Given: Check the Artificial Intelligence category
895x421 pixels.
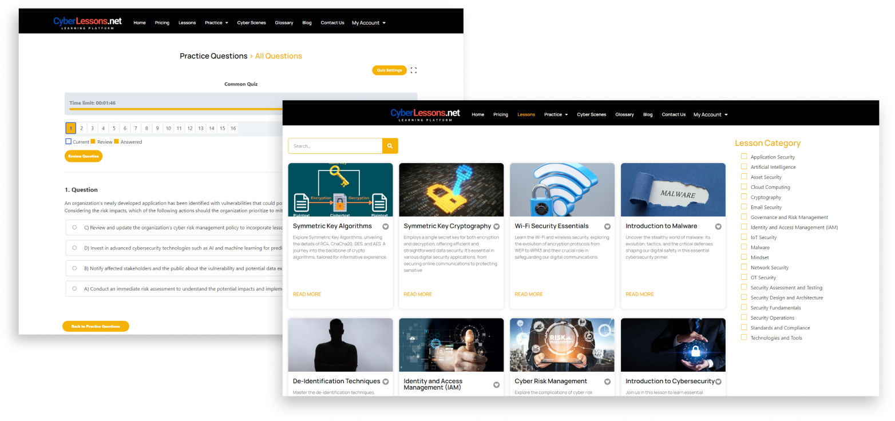Looking at the screenshot, I should (x=744, y=166).
